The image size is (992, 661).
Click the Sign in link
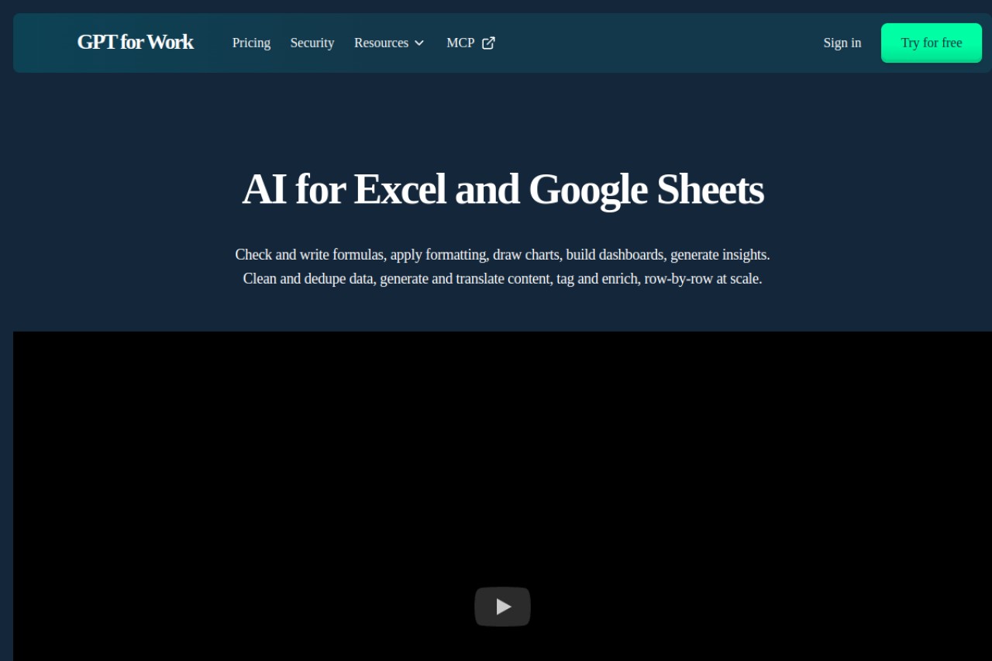pos(842,43)
